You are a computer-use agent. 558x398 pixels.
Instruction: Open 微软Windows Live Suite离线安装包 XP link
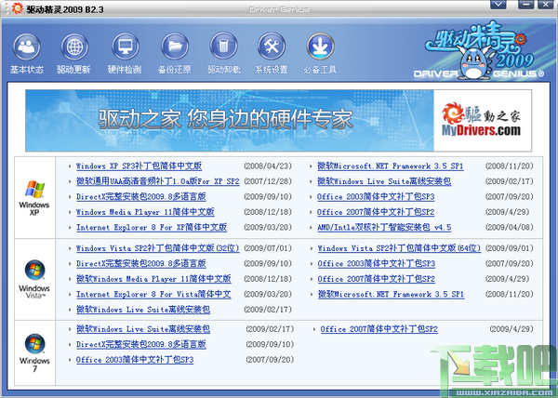click(384, 181)
